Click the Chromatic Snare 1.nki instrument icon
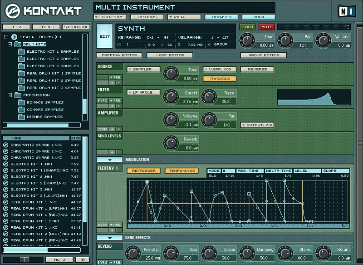This screenshot has height=265, width=363. coord(6,145)
